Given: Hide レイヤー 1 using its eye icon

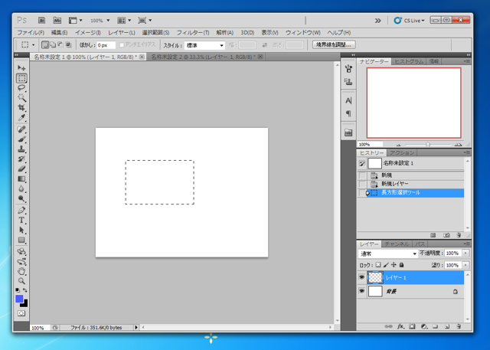Looking at the screenshot, I should click(x=362, y=277).
